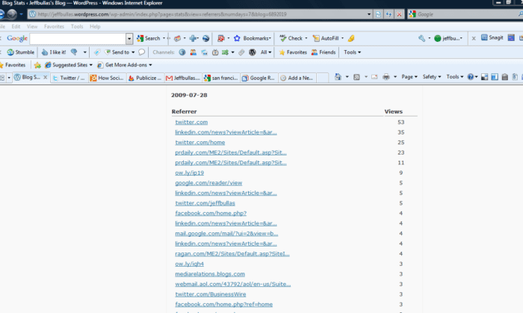The height and width of the screenshot is (313, 523).
Task: Open the empty new tab button
Action: click(323, 78)
